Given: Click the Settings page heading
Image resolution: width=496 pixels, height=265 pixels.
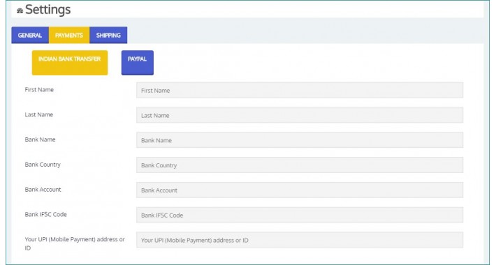Looking at the screenshot, I should coord(48,10).
